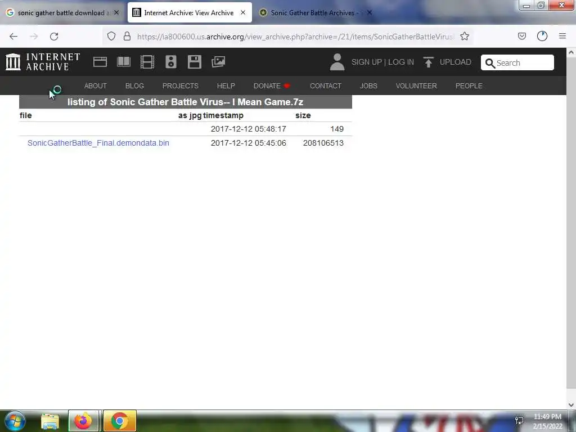Select the size value 149

(x=337, y=129)
